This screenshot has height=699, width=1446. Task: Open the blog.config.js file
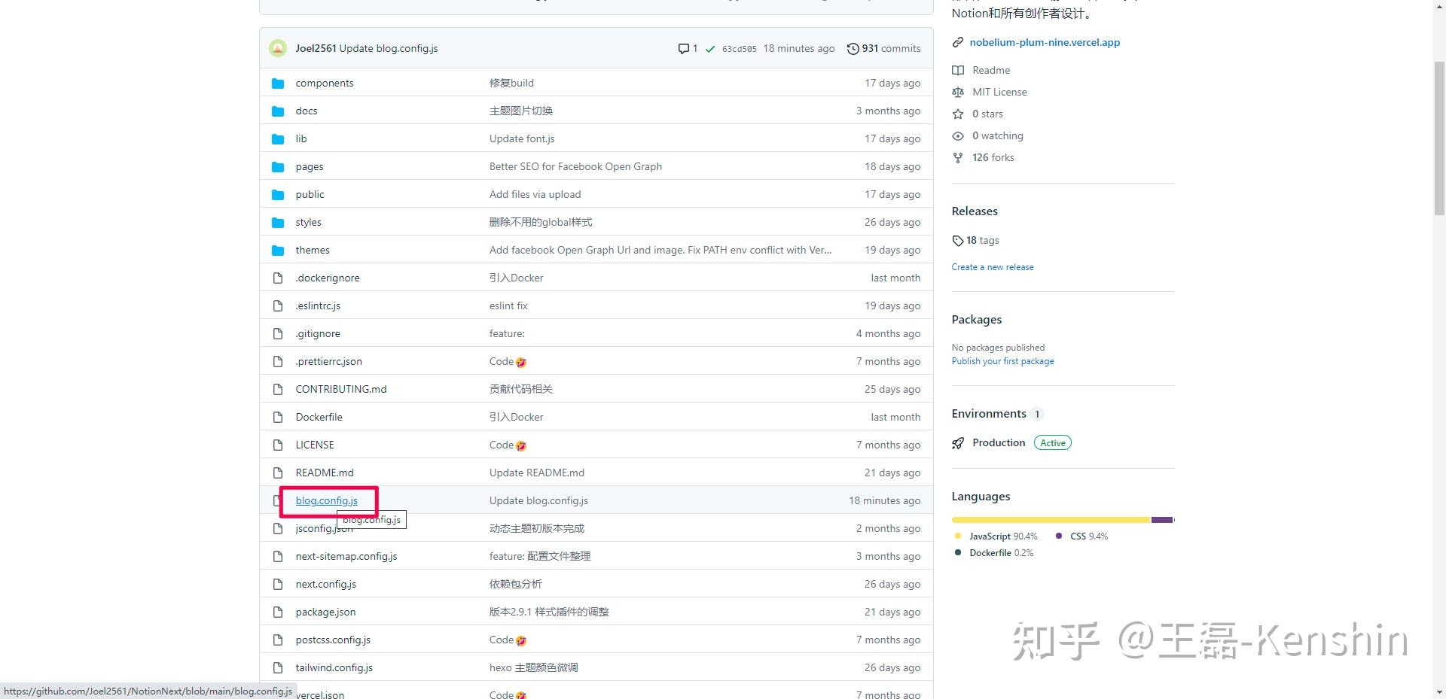[326, 500]
